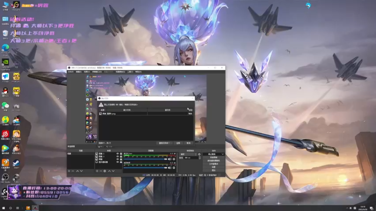Screen dimensions: 376x211
Task: Click the OBS icon on the taskbar
Action: pos(35,208)
